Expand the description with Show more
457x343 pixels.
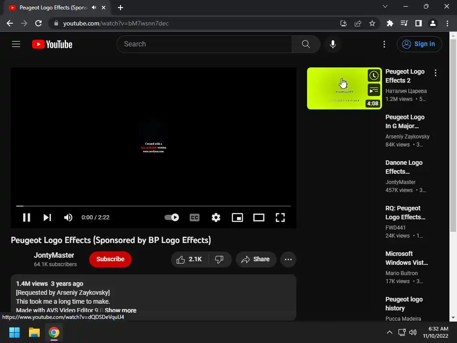[x=120, y=310]
